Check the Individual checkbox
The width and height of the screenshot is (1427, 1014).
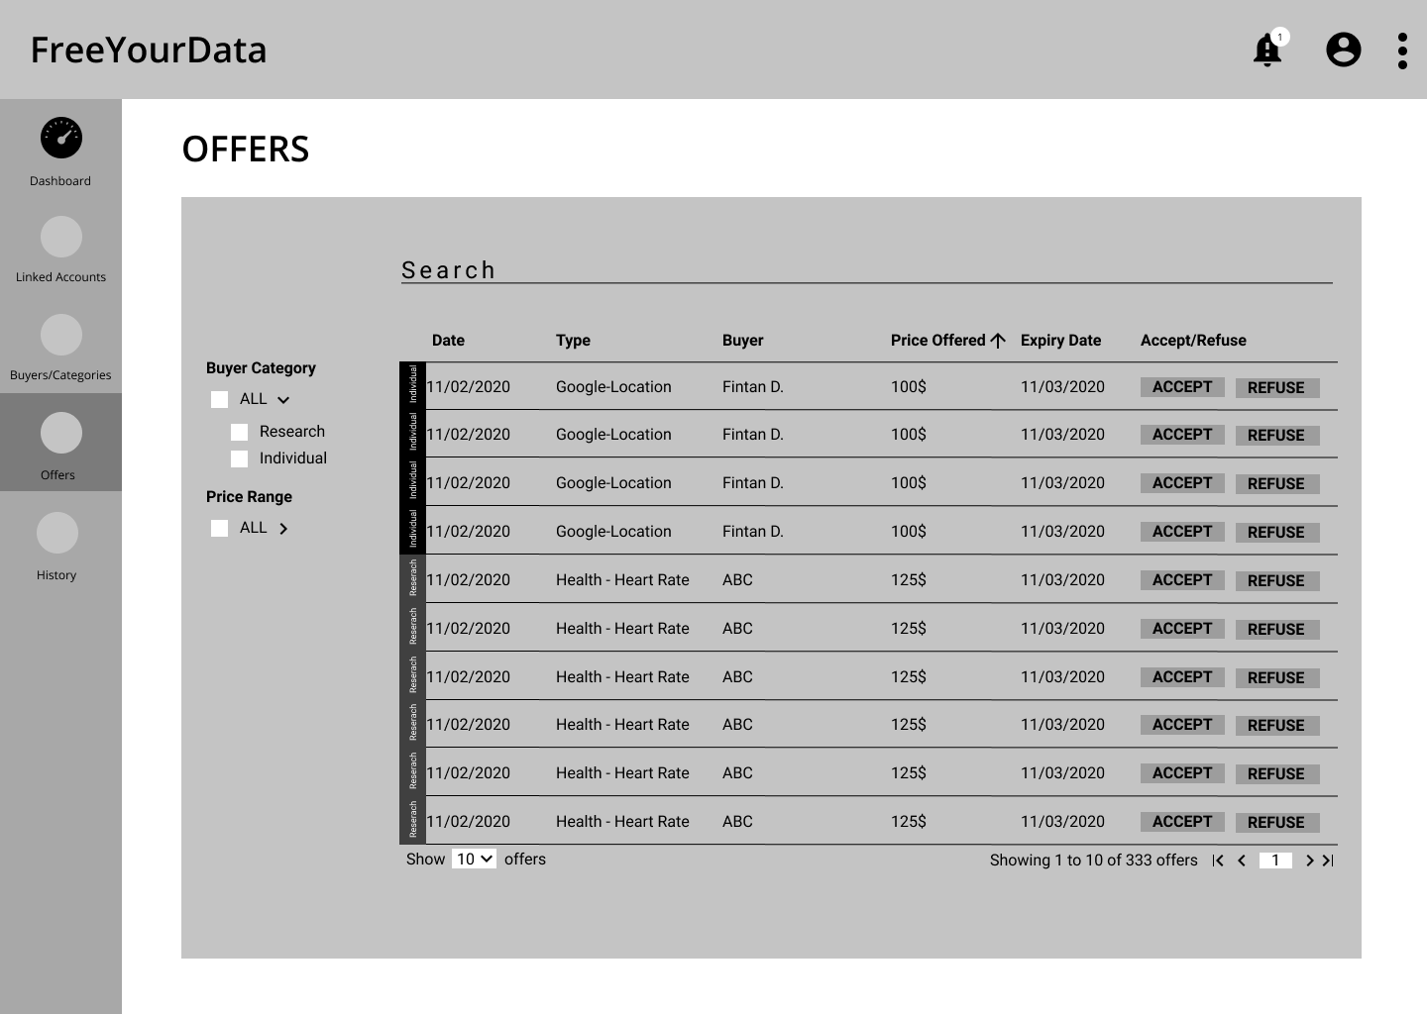[239, 459]
